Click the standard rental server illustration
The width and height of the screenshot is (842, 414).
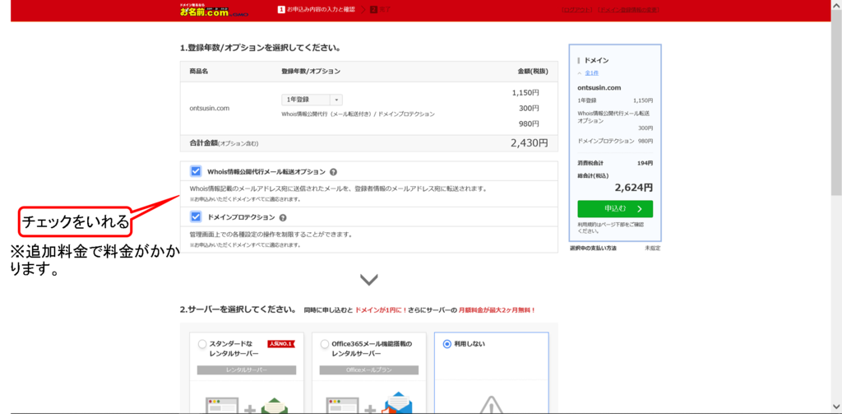(x=247, y=405)
